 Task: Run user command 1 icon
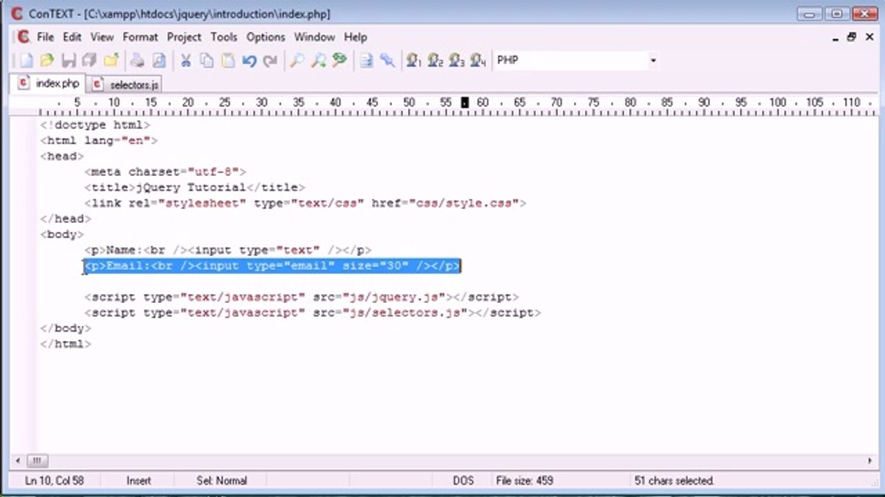[413, 61]
